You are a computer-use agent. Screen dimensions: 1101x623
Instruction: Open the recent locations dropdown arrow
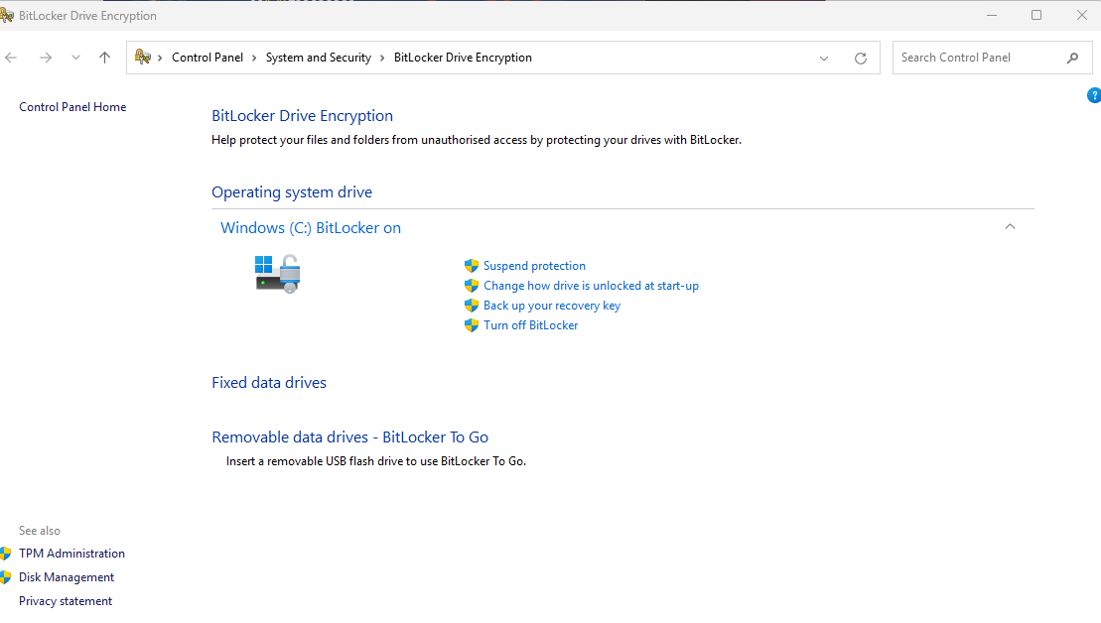[x=75, y=58]
